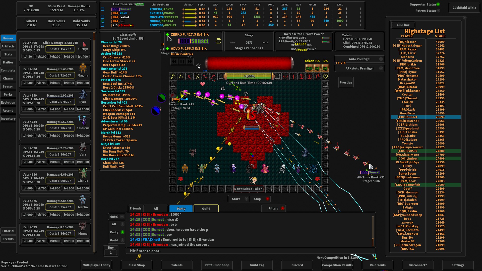The height and width of the screenshot is (271, 482).
Task: Click the green plus beside ZERK XP
Action: (167, 34)
